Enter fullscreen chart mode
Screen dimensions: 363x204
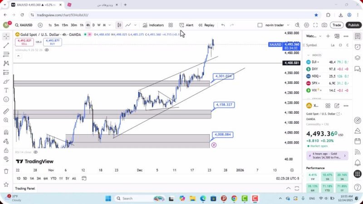tap(315, 25)
